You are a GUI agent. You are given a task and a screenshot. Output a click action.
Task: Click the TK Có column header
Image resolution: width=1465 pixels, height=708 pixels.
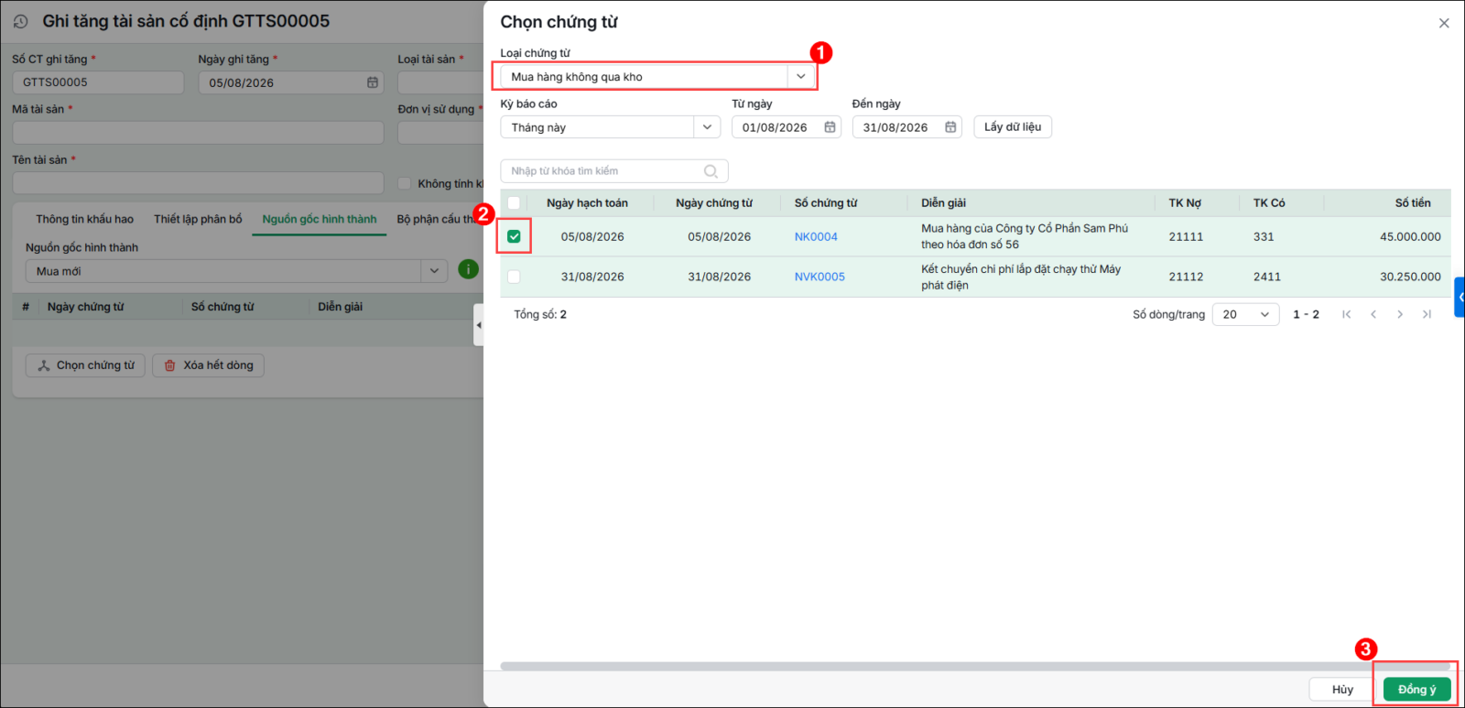1269,202
